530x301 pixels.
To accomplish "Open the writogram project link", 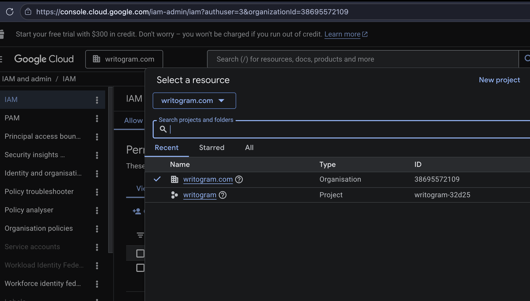I will coord(200,195).
